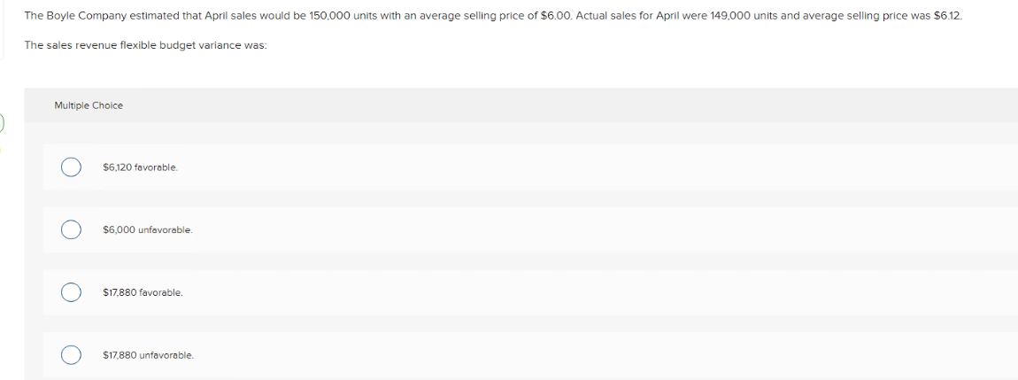The height and width of the screenshot is (380, 1018).
Task: Click the '$6.00' selling price in question
Action: (x=554, y=15)
